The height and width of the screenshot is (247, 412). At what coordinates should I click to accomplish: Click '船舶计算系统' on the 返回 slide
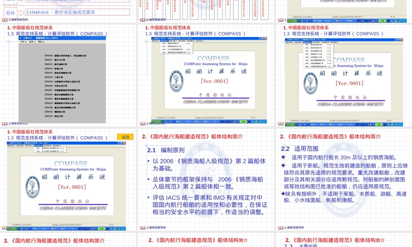coord(73,177)
